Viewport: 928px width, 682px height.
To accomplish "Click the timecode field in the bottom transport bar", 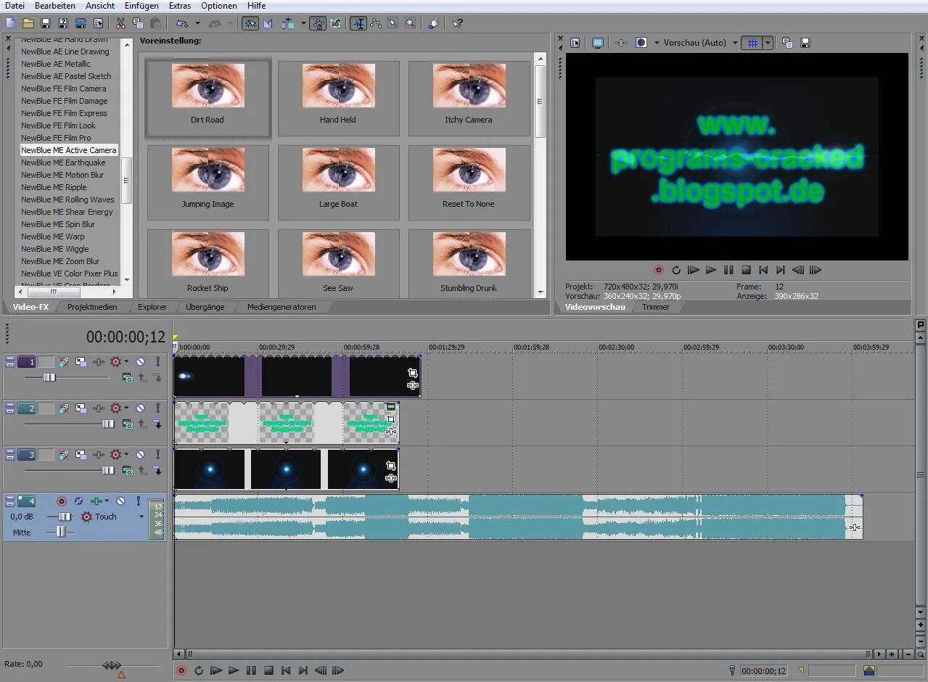I will 763,671.
